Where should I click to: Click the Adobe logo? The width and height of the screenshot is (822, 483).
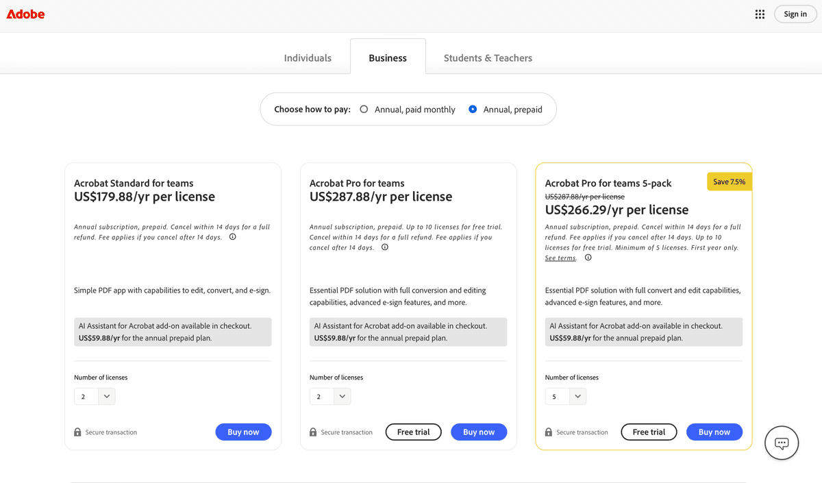tap(25, 14)
